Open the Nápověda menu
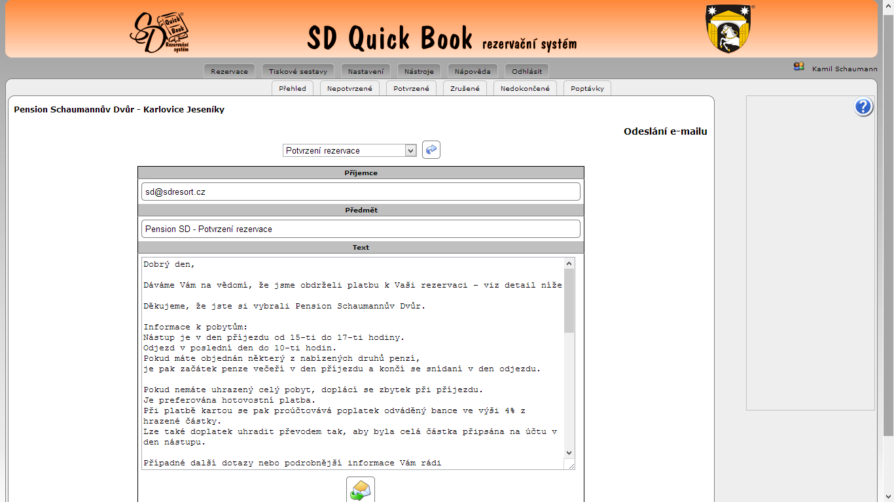 point(473,71)
